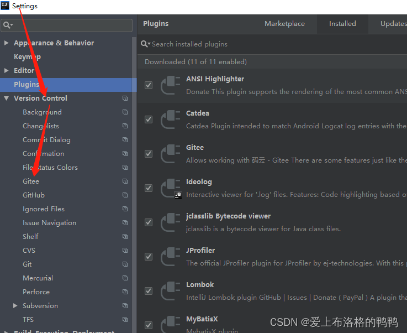Select Plugins in settings tree

pos(68,85)
